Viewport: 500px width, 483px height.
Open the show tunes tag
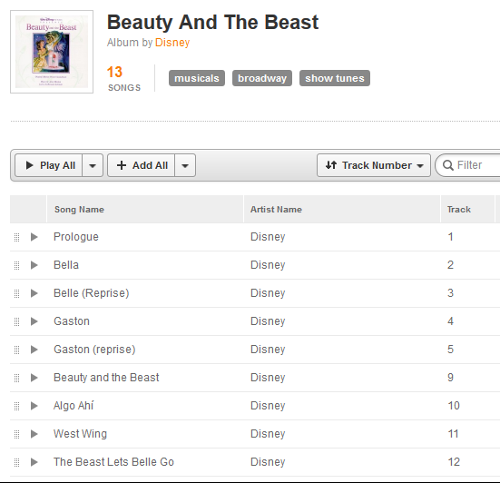point(335,78)
